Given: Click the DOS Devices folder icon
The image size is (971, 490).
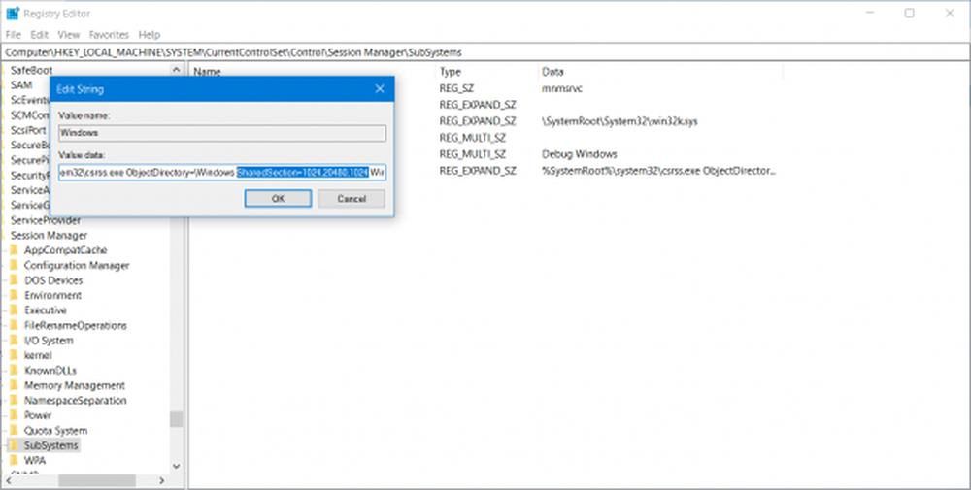Looking at the screenshot, I should 14,280.
